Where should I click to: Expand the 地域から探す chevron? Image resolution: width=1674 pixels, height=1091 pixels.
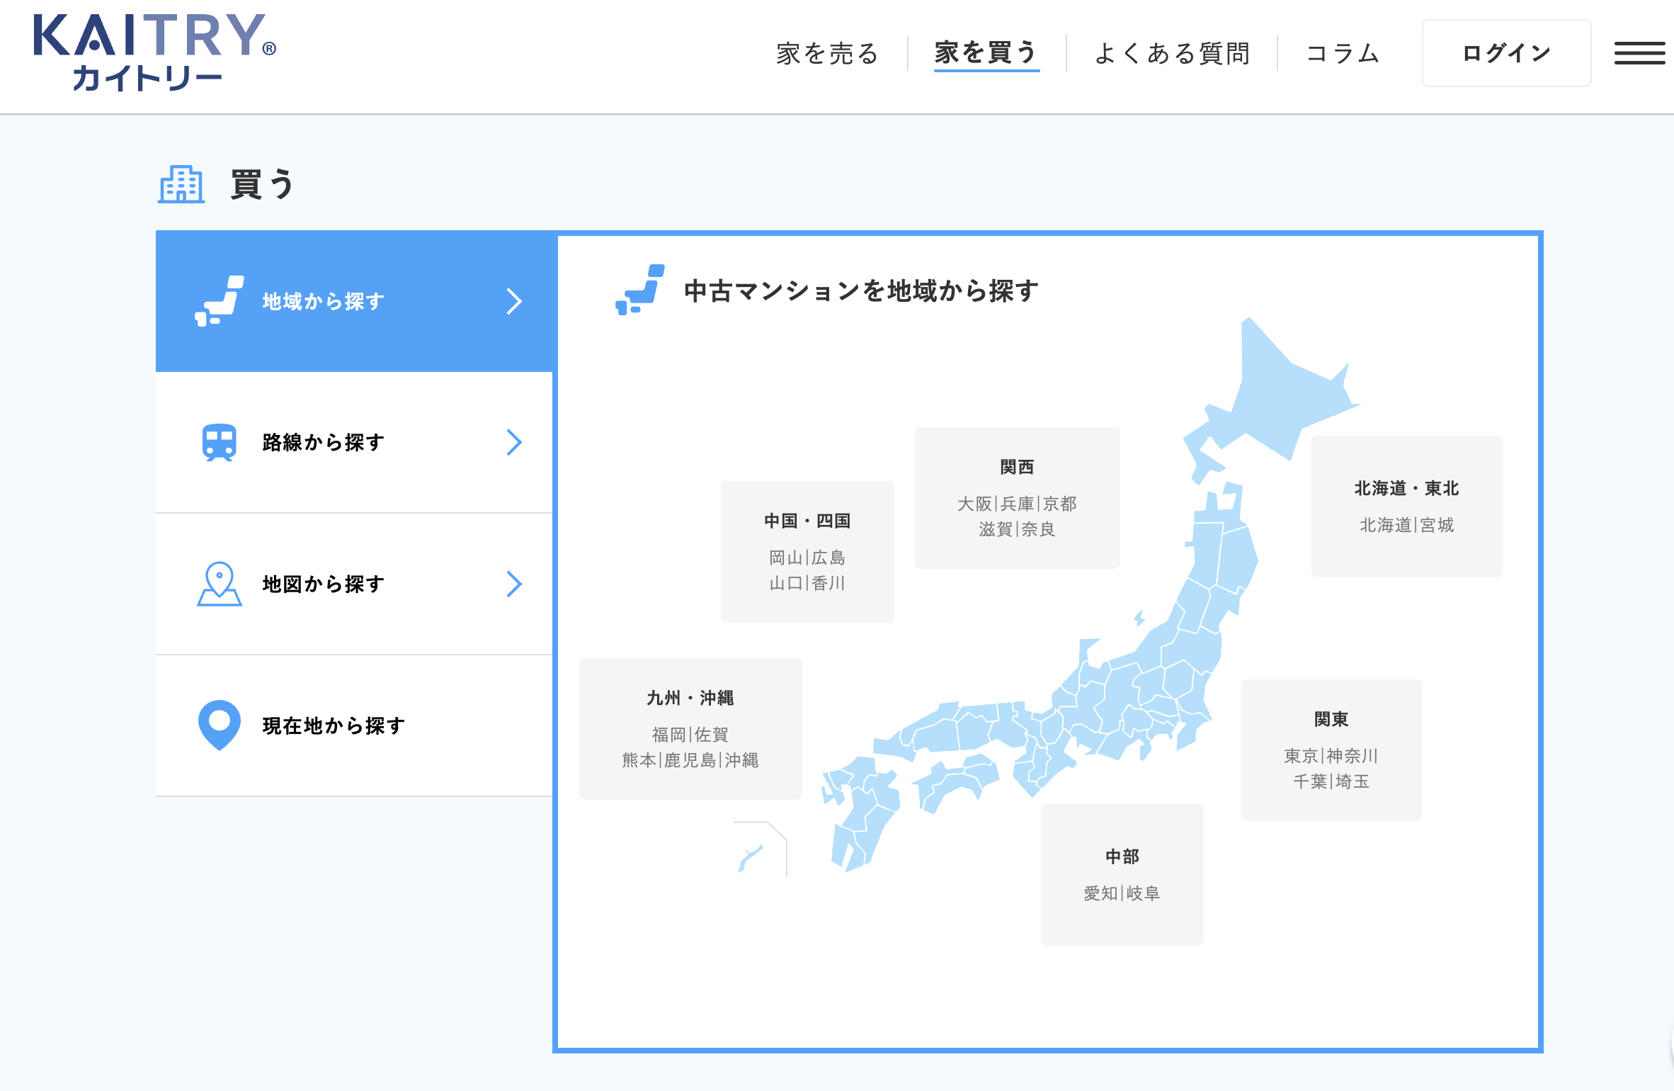click(x=516, y=300)
